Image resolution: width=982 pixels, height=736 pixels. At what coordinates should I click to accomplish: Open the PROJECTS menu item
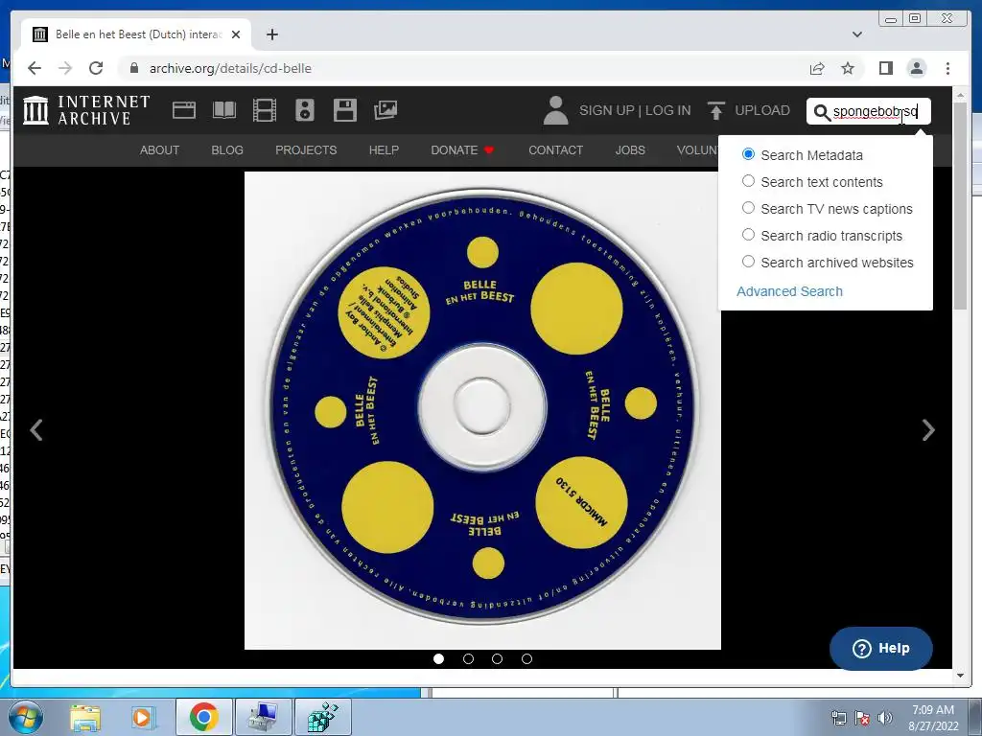tap(306, 150)
